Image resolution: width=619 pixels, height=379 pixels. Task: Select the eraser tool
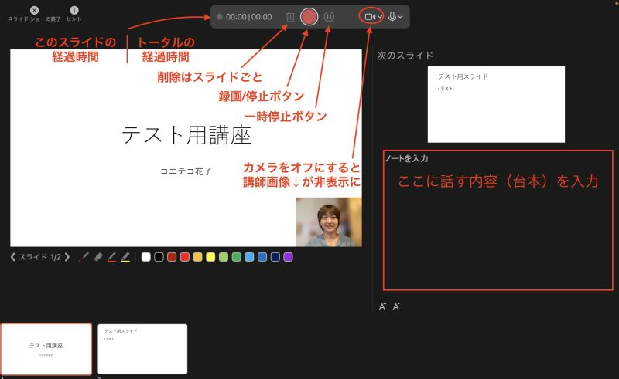click(x=98, y=257)
